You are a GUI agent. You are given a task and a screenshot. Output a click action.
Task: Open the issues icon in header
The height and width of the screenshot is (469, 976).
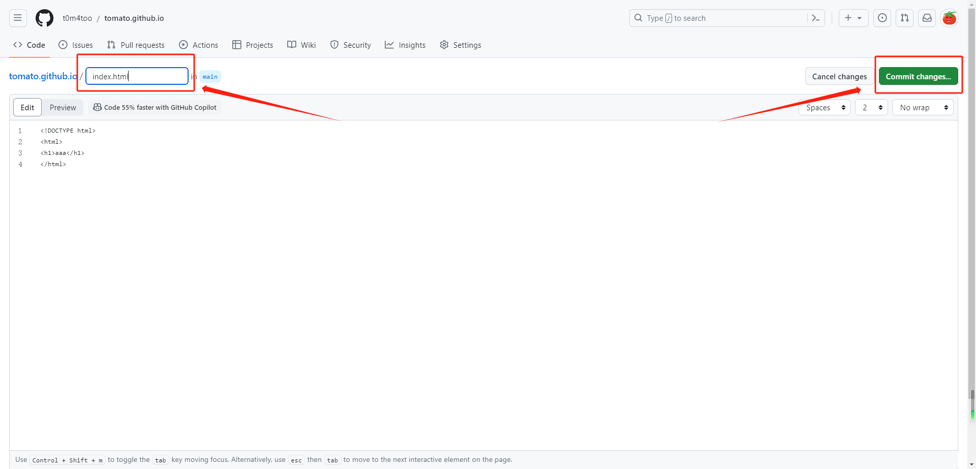[x=882, y=18]
